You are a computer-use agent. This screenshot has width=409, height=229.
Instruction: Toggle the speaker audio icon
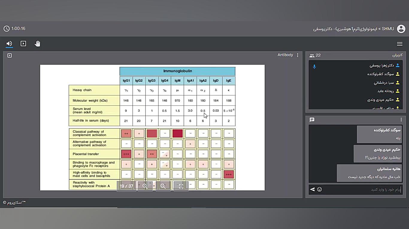9,44
